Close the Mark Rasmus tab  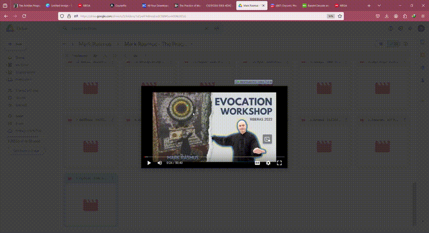264,5
